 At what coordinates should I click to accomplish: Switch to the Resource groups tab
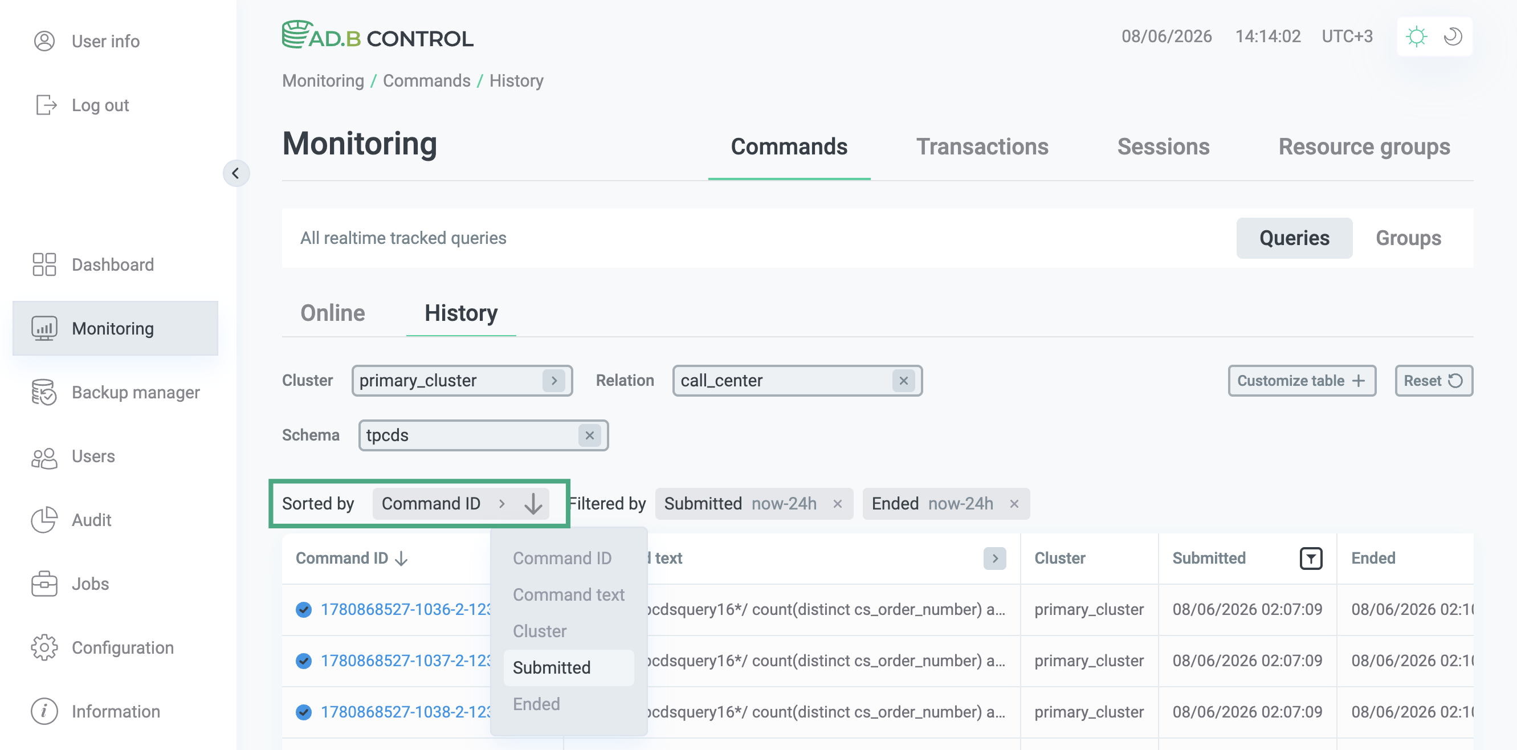(1364, 146)
